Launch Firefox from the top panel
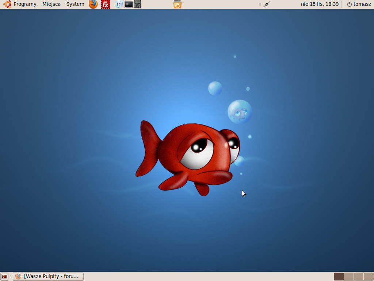Image resolution: width=374 pixels, height=281 pixels. pyautogui.click(x=93, y=4)
